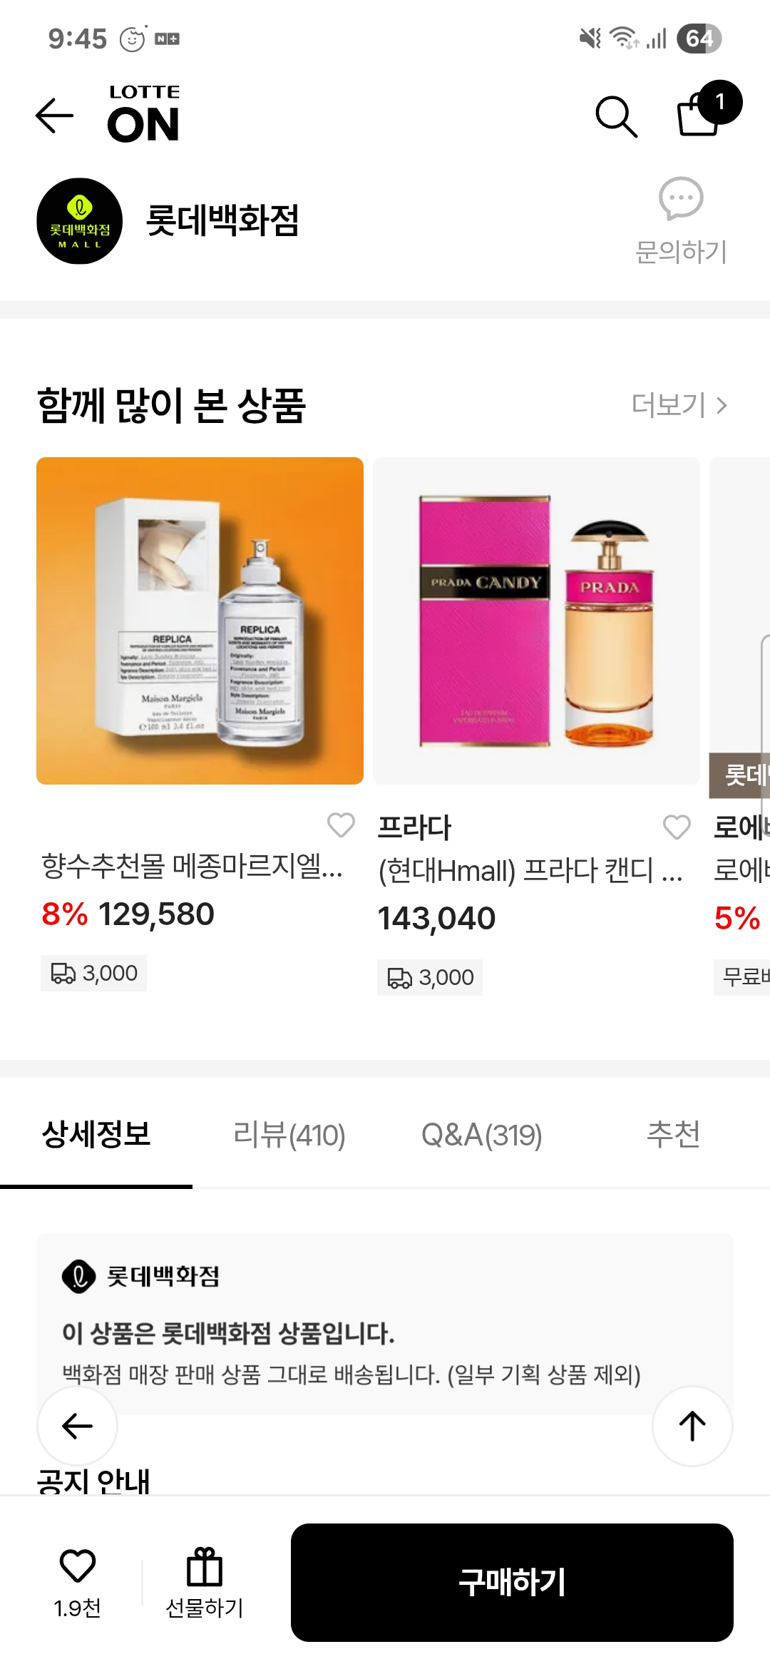Select the 추천 tab
770x1669 pixels.
pyautogui.click(x=673, y=1134)
